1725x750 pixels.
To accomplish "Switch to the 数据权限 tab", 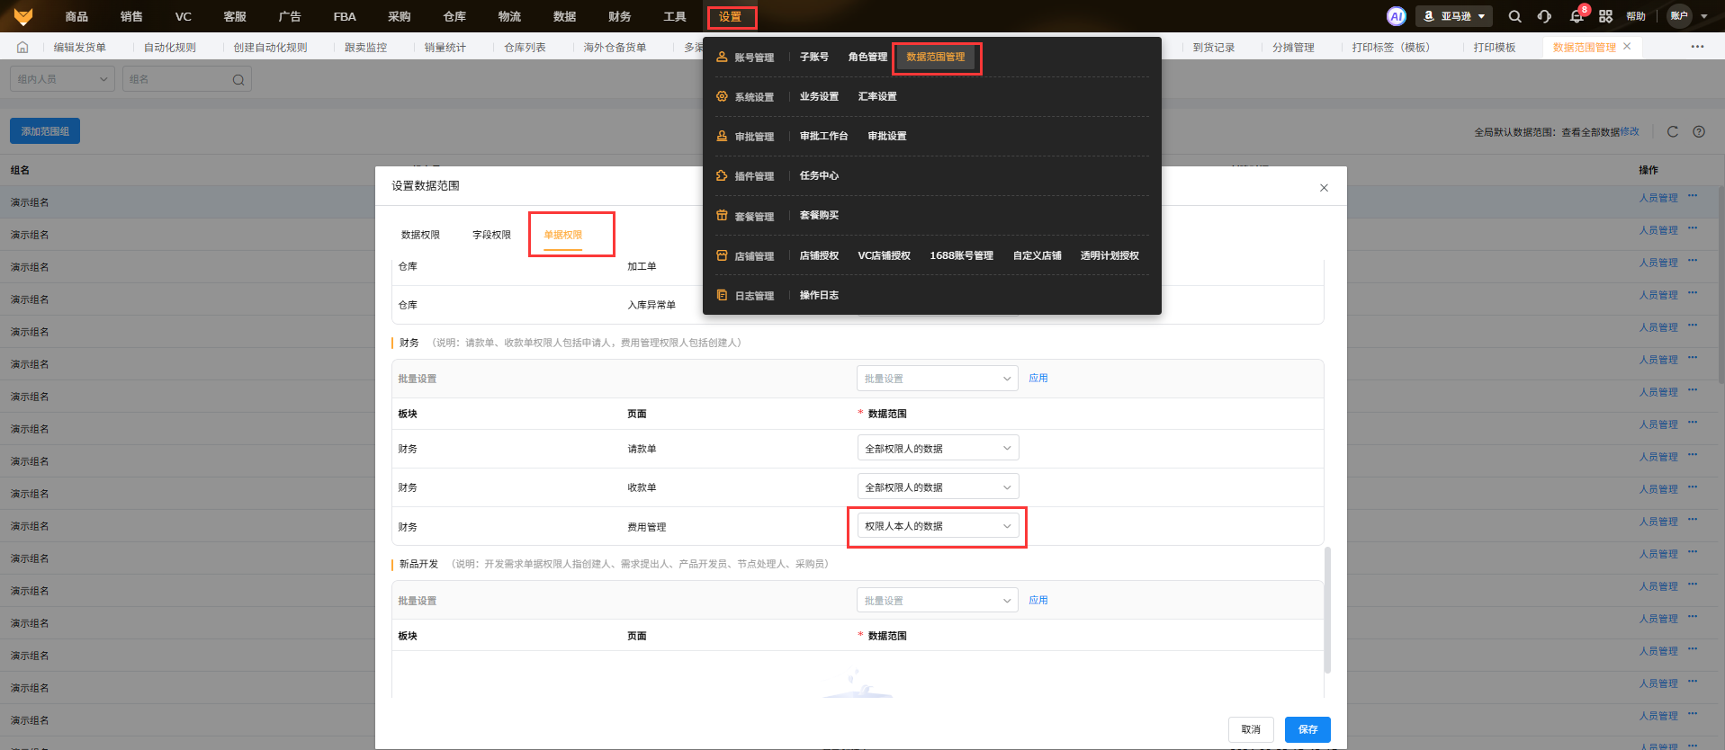I will click(x=420, y=235).
